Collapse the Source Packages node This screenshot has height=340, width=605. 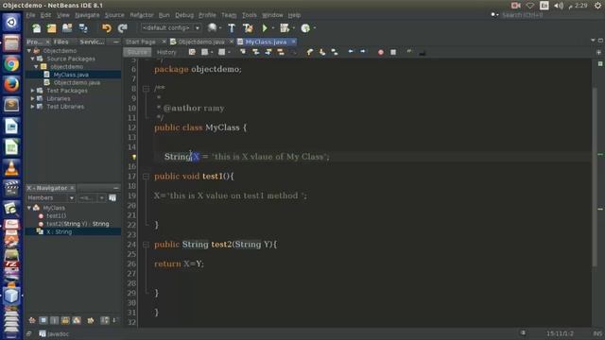[x=32, y=59]
